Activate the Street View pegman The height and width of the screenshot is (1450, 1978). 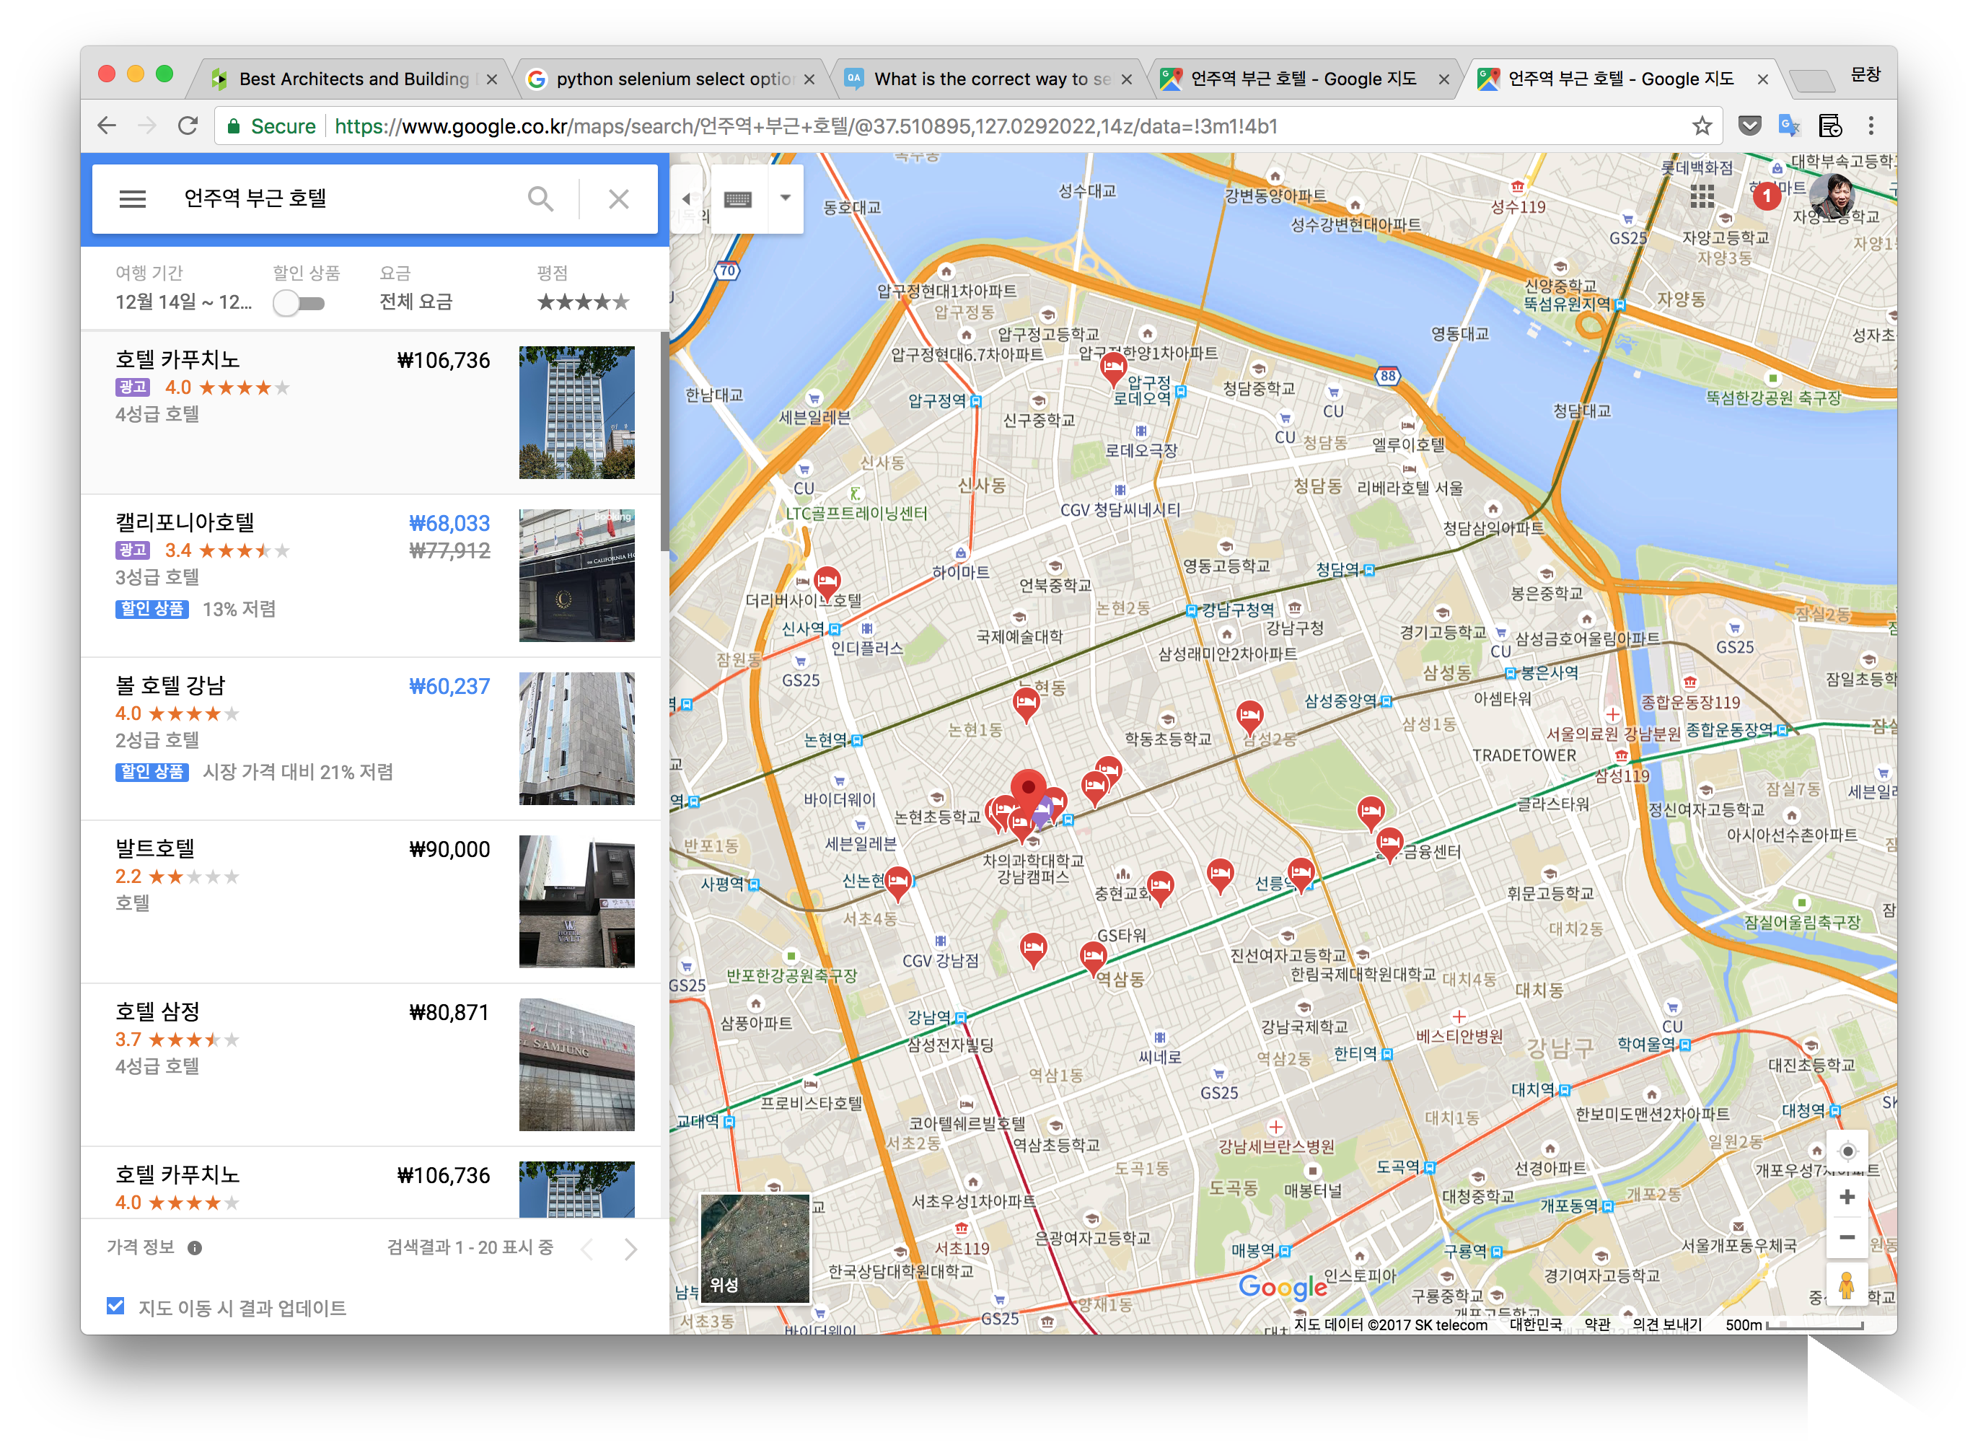1847,1286
